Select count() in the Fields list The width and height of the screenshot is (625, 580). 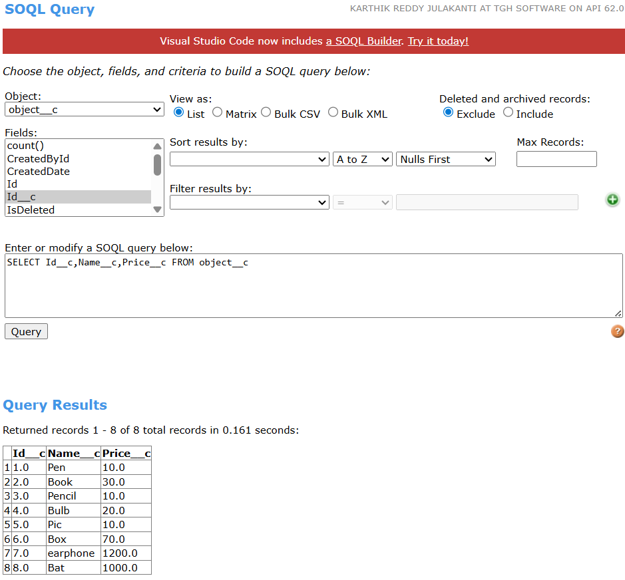coord(26,146)
